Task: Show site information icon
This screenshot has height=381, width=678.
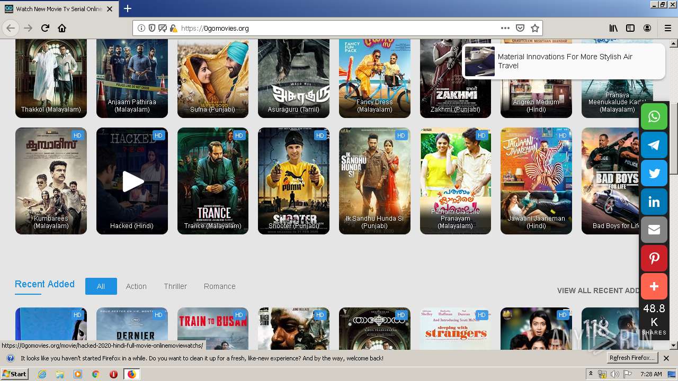Action: (x=141, y=28)
